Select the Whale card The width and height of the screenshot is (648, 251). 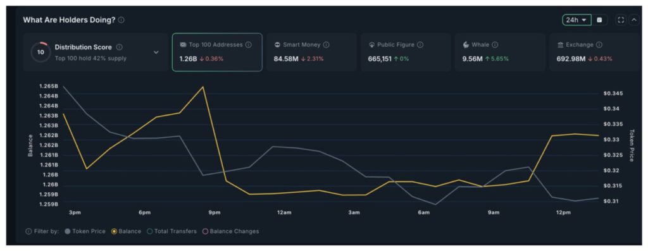[x=500, y=52]
